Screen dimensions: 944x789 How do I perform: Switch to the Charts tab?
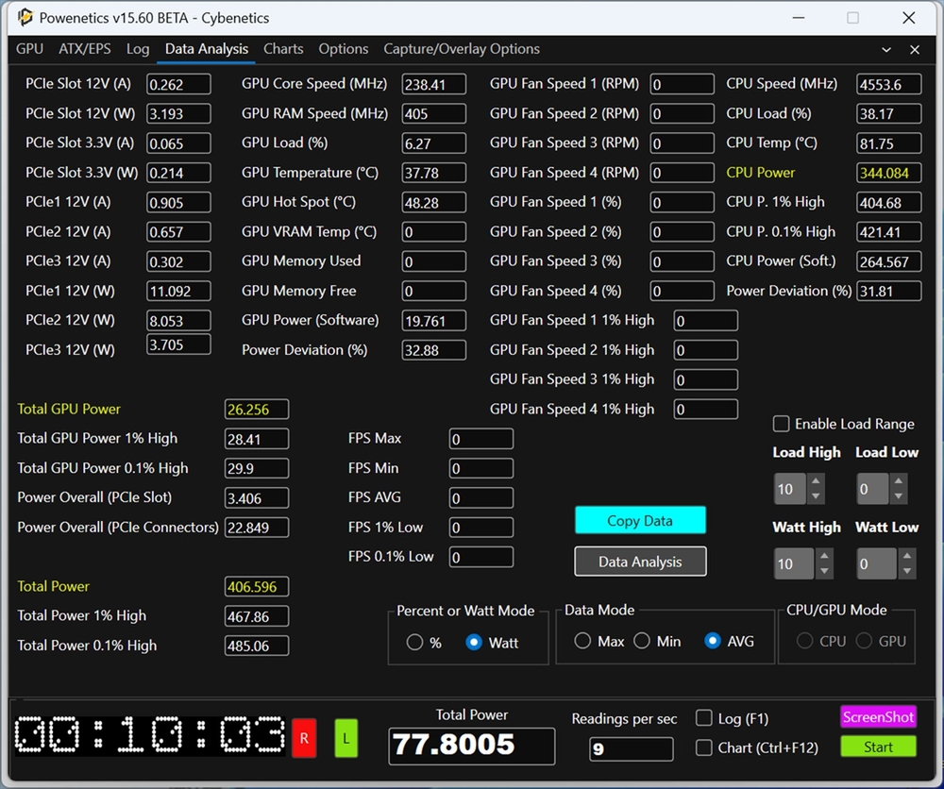click(x=283, y=49)
